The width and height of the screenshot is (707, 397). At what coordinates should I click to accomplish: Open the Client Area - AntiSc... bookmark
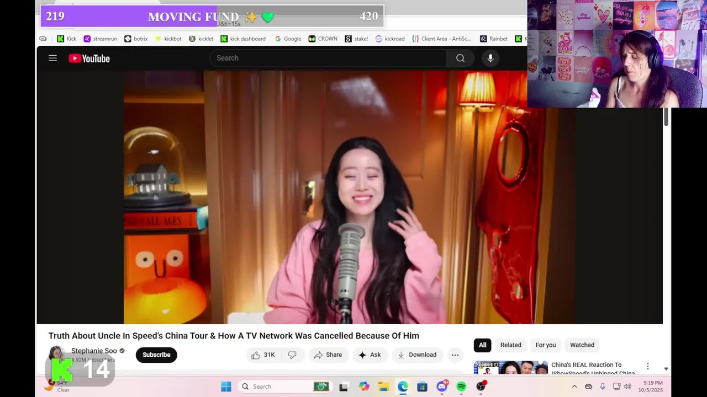click(x=441, y=39)
